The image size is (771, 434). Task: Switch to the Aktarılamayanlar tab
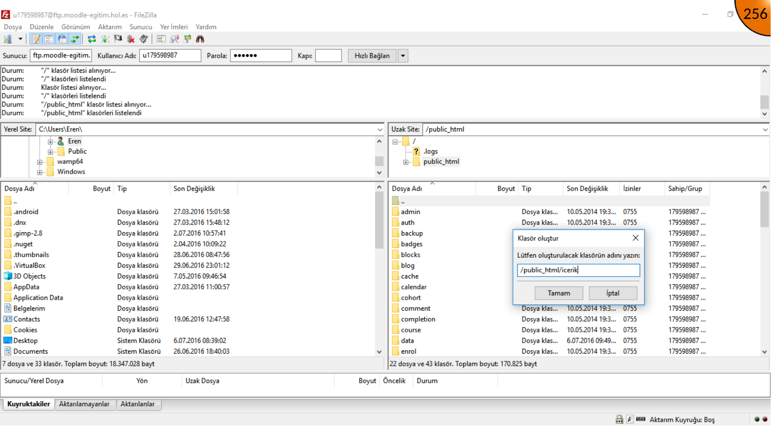pyautogui.click(x=84, y=404)
